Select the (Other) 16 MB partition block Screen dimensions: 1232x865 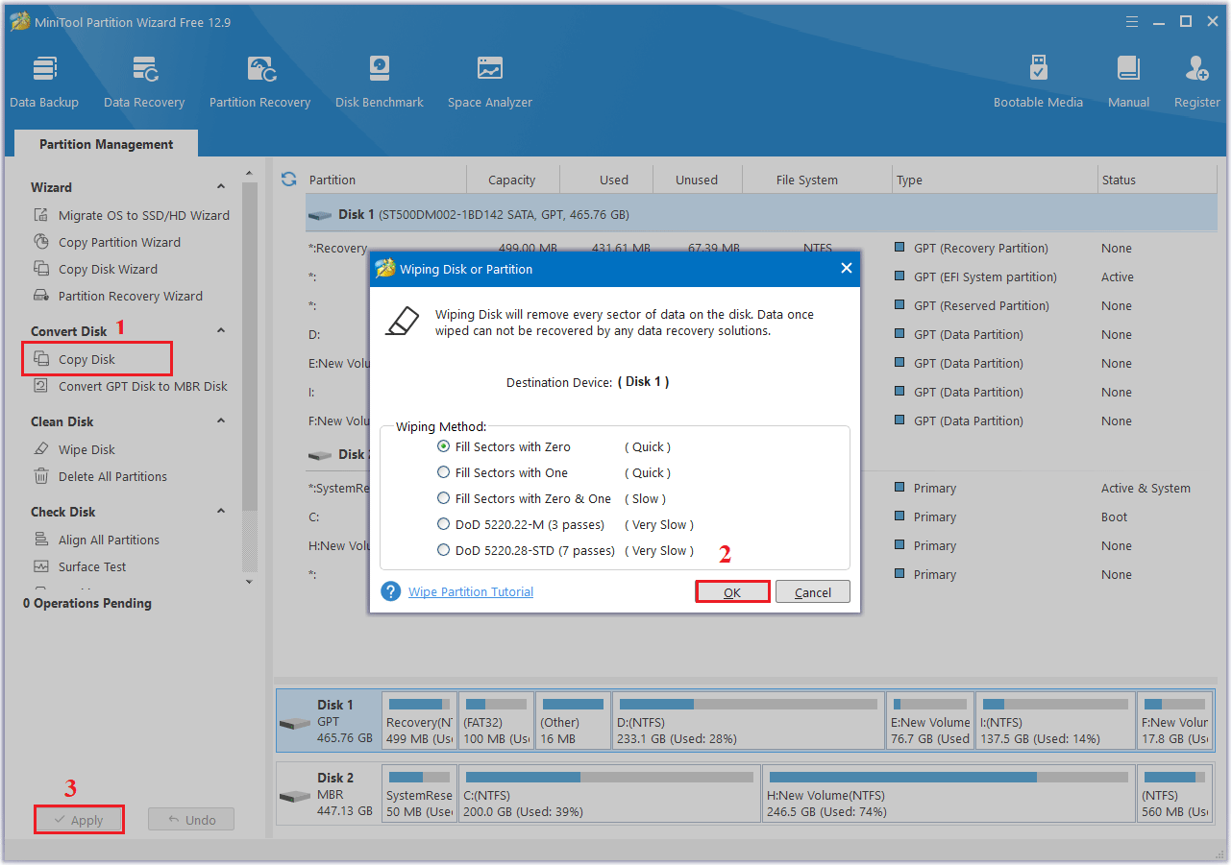point(573,719)
